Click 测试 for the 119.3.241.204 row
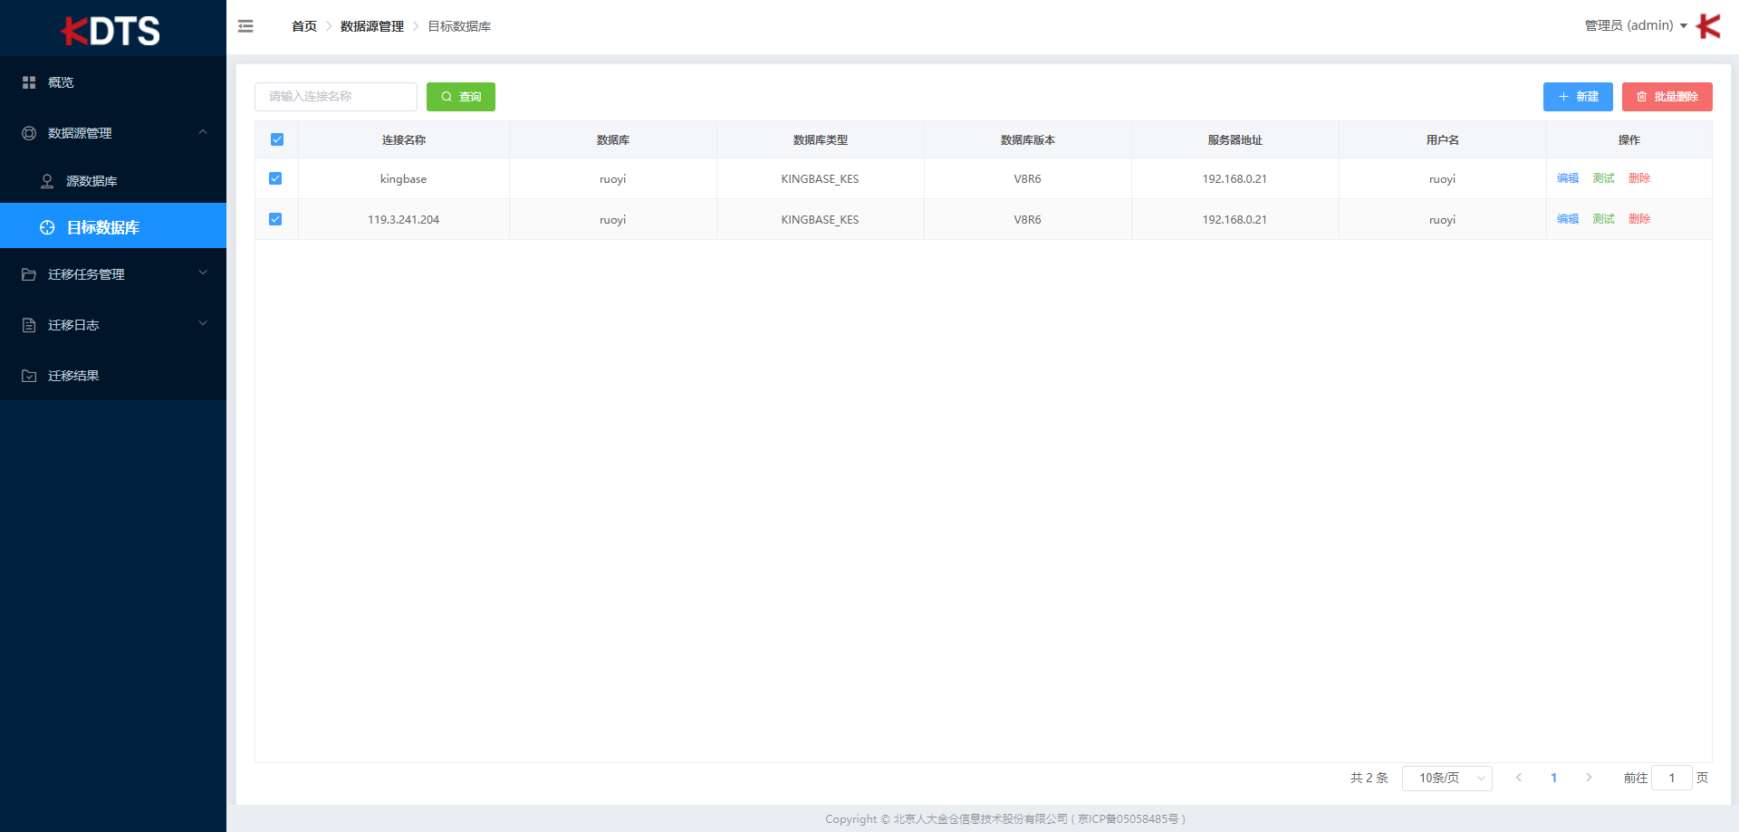The image size is (1739, 832). tap(1604, 219)
